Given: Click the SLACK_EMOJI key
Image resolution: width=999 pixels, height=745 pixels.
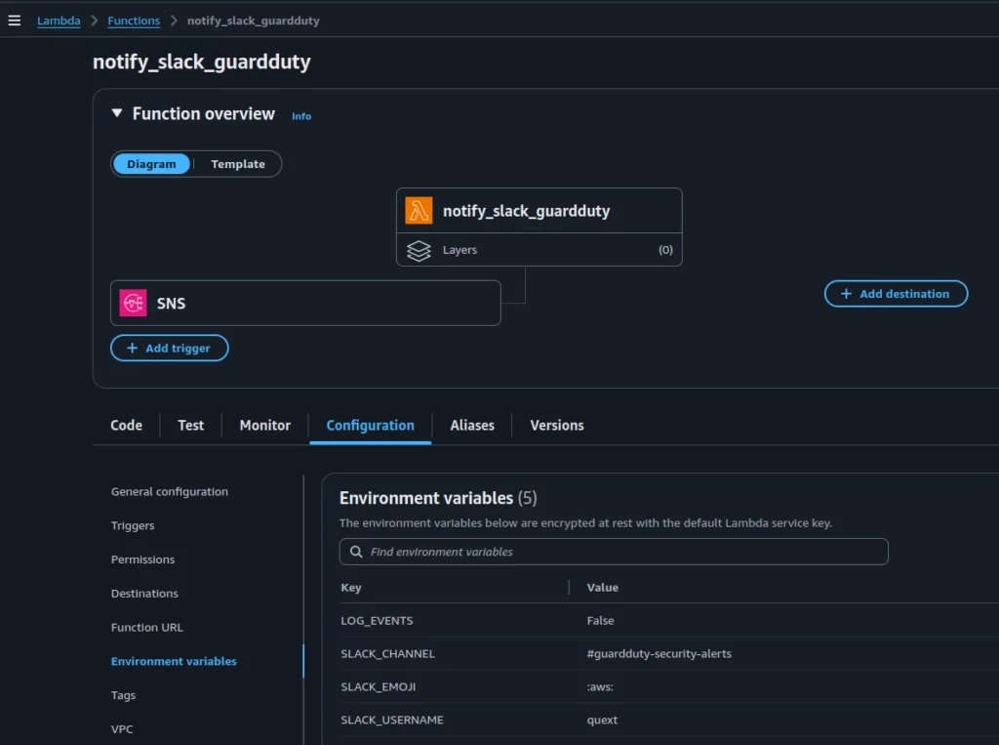Looking at the screenshot, I should pyautogui.click(x=379, y=687).
